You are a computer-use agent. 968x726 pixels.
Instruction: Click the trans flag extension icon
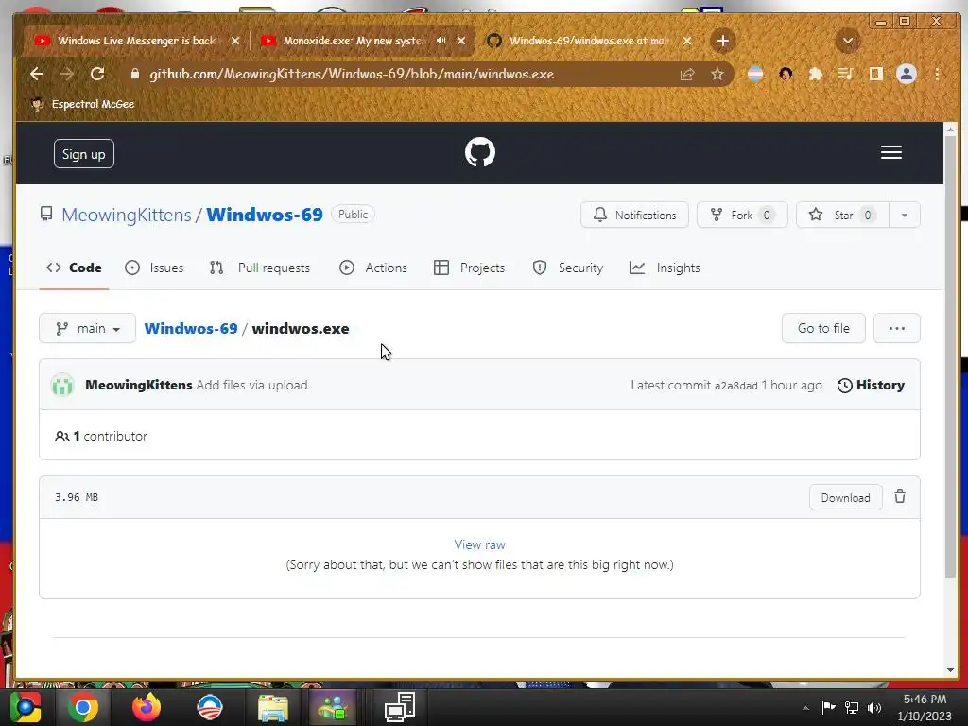tap(755, 74)
